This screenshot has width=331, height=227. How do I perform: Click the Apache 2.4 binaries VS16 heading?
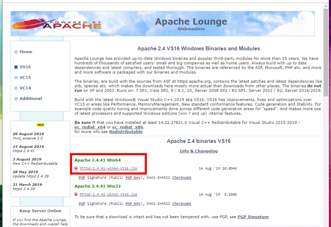pos(199,141)
